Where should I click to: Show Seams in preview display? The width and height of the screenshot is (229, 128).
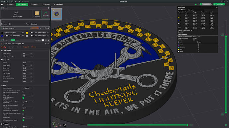tap(198, 51)
